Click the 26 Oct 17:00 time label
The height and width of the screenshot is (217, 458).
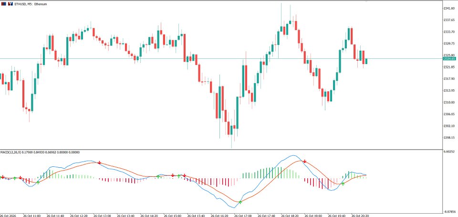click(x=243, y=216)
